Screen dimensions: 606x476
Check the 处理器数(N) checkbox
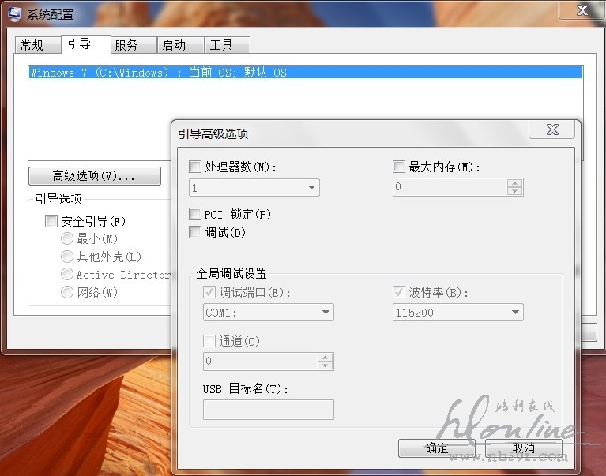point(195,167)
